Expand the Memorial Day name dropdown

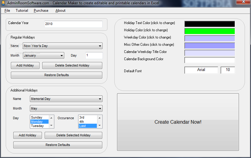point(66,99)
